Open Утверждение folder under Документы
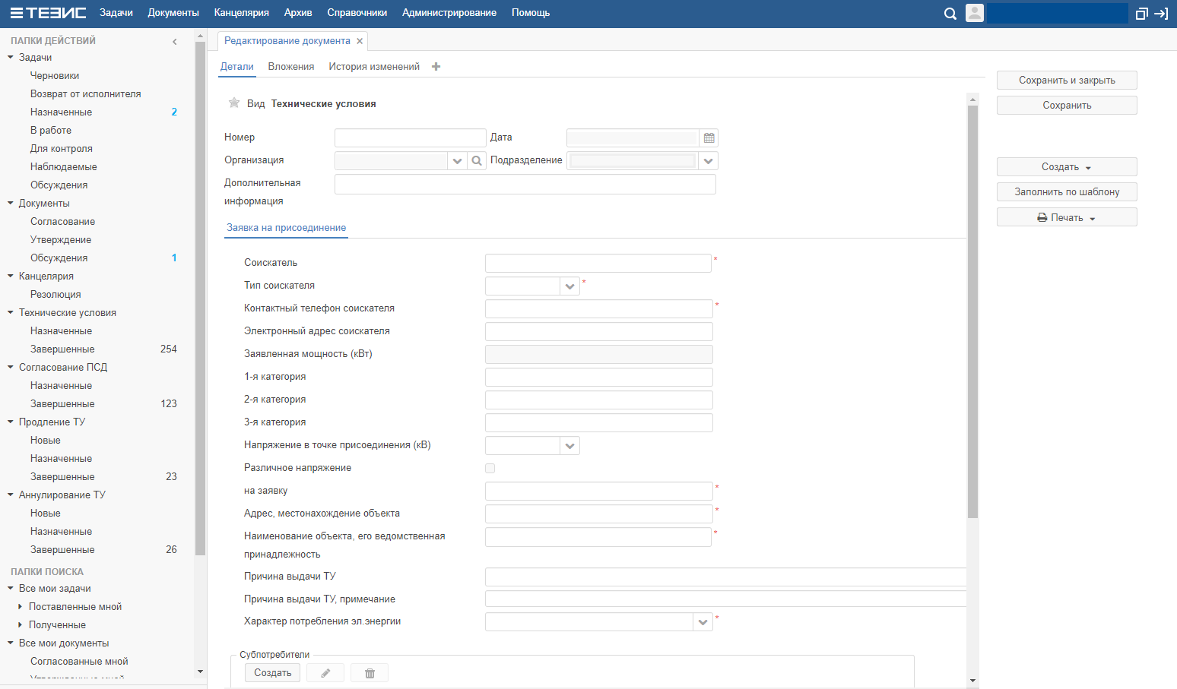This screenshot has height=689, width=1177. (x=61, y=239)
